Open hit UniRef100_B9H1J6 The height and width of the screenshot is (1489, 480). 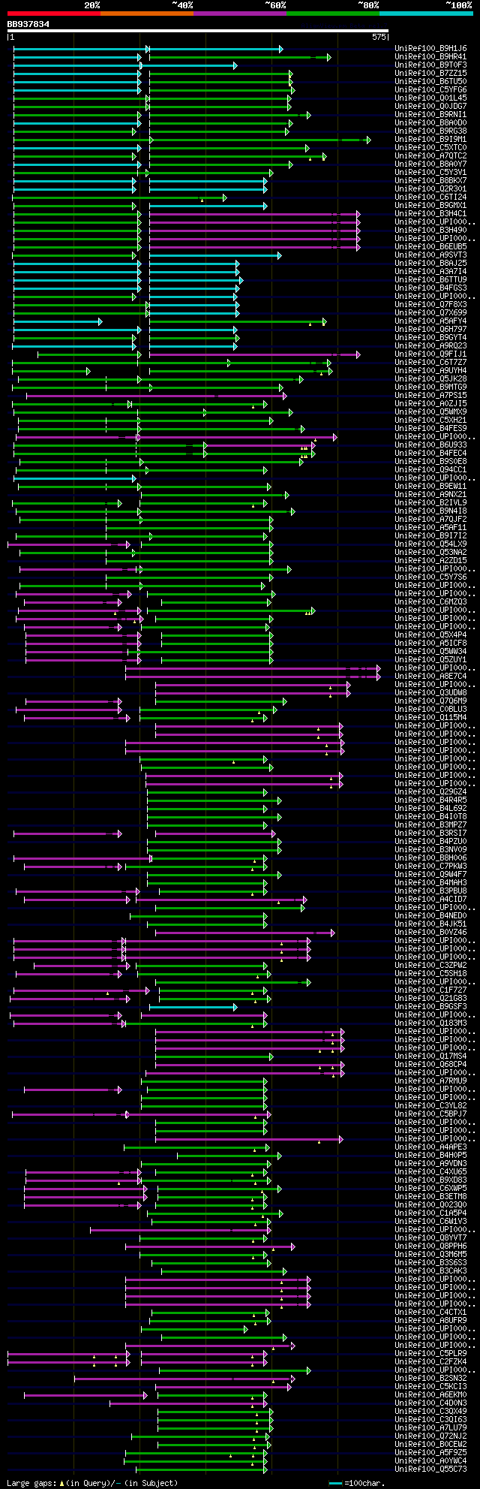pyautogui.click(x=430, y=49)
